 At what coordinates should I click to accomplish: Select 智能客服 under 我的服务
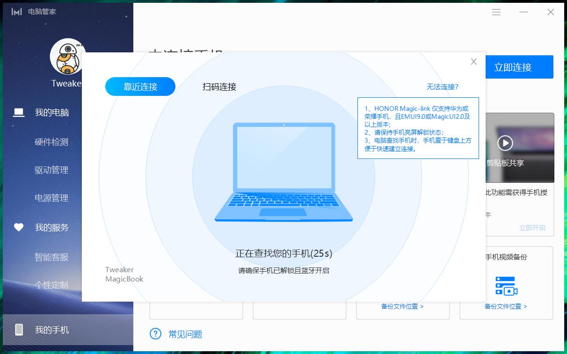coord(51,257)
